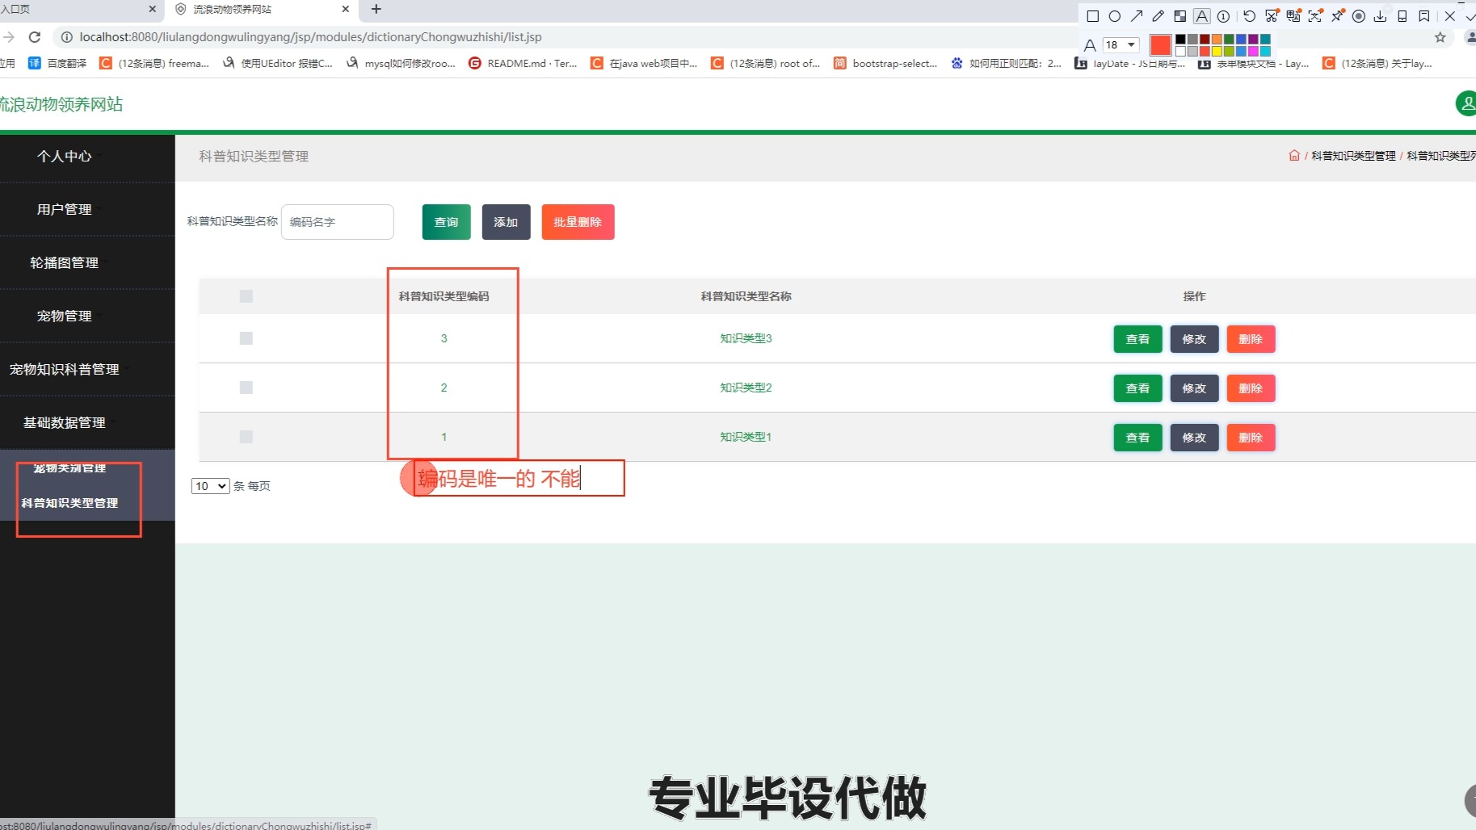View the 知识类型3 record with 查看
Image resolution: width=1476 pixels, height=830 pixels.
(x=1137, y=339)
